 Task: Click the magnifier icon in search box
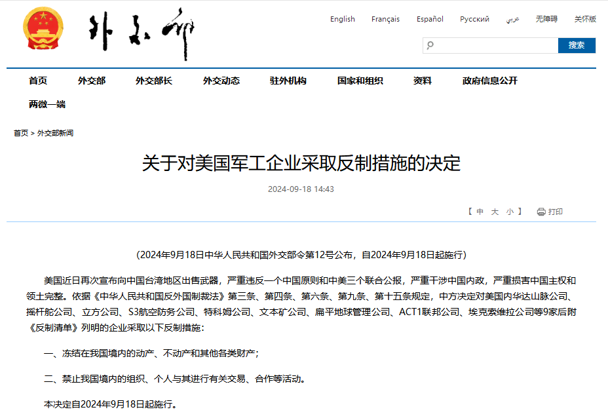[430, 45]
